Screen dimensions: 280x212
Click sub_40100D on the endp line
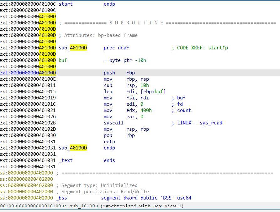[x=73, y=148]
